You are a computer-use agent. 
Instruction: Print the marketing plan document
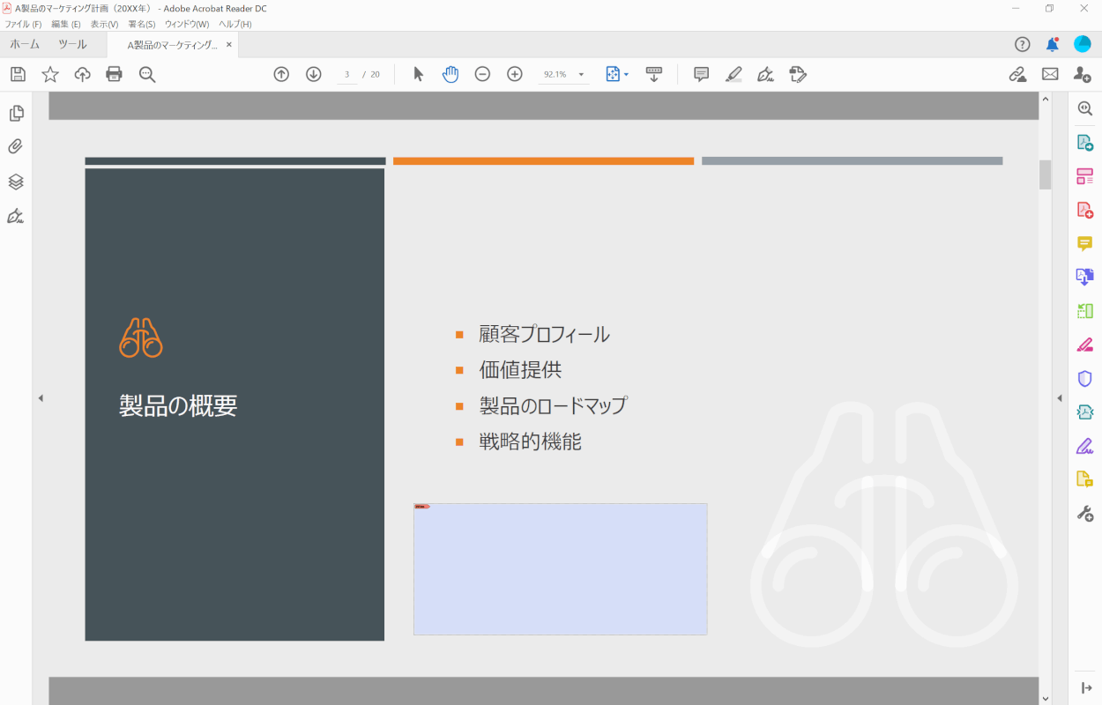(x=114, y=74)
